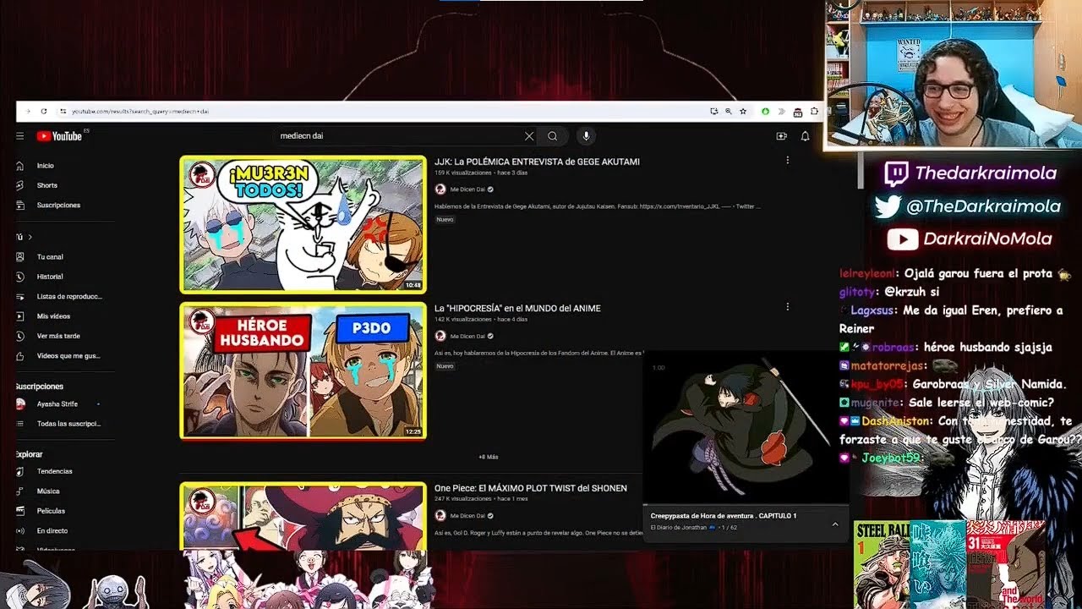Click the JJK video description snippet
1082x609 pixels.
[x=597, y=206]
